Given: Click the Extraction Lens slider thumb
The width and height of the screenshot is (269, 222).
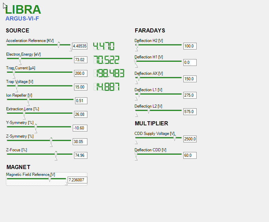Looking at the screenshot, I should tap(24, 113).
